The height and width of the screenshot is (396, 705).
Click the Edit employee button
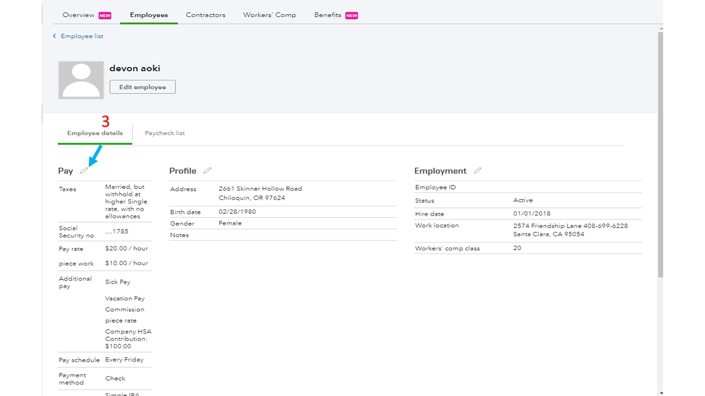point(142,86)
